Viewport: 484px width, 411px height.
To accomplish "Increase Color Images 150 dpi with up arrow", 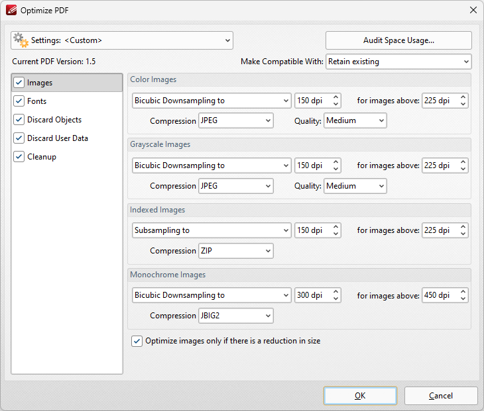I will point(335,97).
